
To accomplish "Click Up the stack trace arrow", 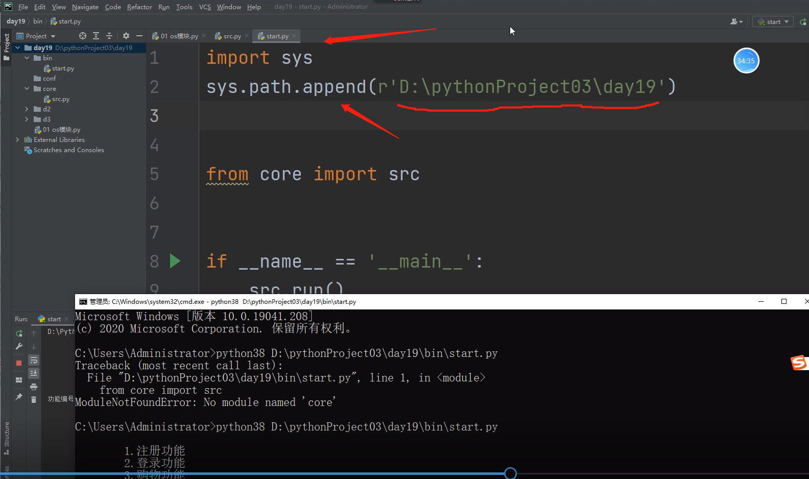I will (x=34, y=333).
